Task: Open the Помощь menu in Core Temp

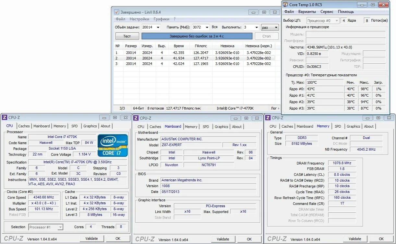Action: coord(346,12)
